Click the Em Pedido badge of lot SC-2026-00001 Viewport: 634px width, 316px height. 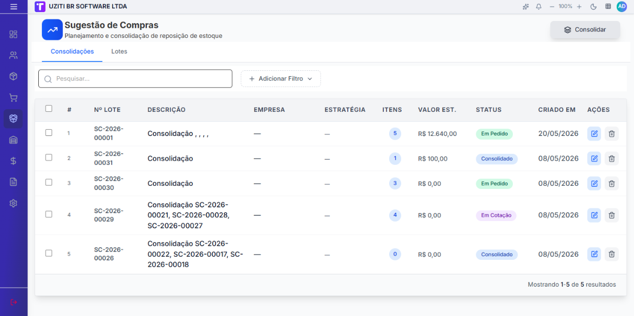click(x=494, y=134)
